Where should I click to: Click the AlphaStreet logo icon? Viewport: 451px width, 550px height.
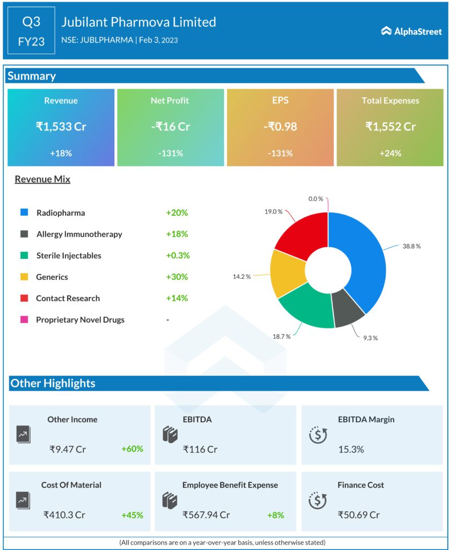click(385, 31)
